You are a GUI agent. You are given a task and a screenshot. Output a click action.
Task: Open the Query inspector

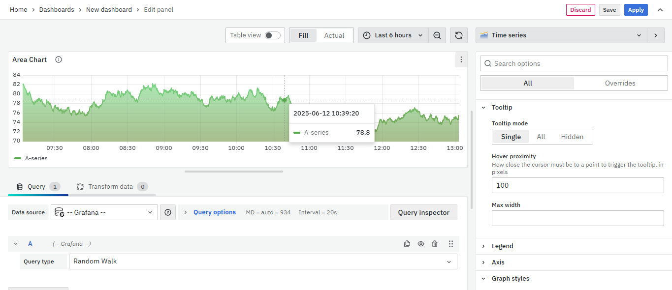click(x=423, y=212)
